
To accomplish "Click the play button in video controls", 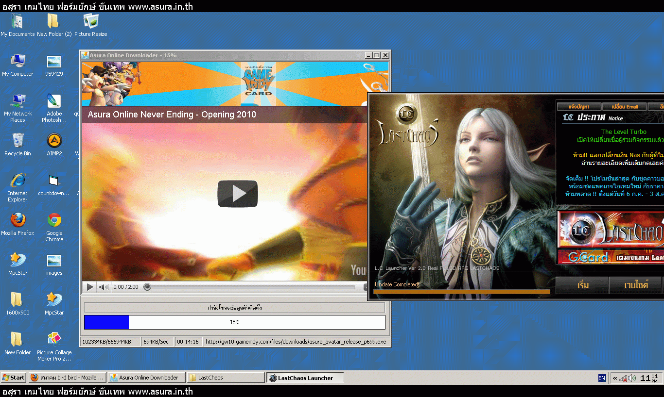I will (90, 287).
